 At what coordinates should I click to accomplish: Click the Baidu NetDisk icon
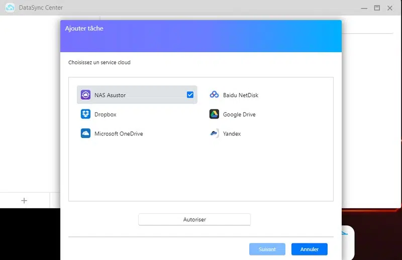pos(214,95)
